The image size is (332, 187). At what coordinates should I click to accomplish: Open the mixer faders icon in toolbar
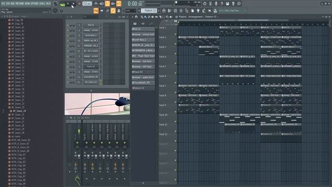pos(181,10)
